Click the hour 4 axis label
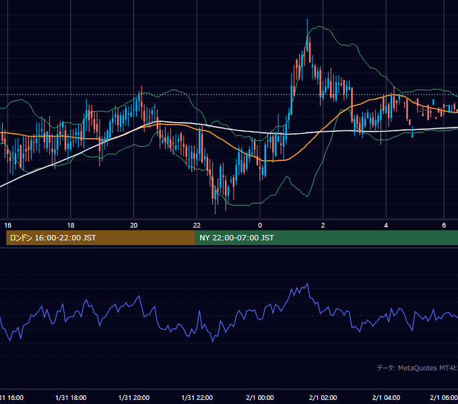Screen dimensions: 458x404 [x=386, y=226]
